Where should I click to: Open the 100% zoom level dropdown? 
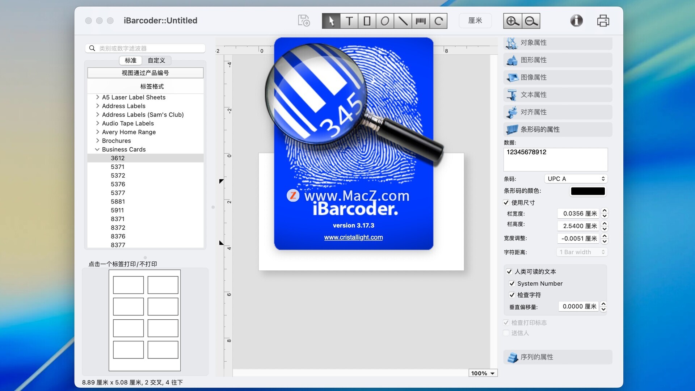(x=483, y=373)
